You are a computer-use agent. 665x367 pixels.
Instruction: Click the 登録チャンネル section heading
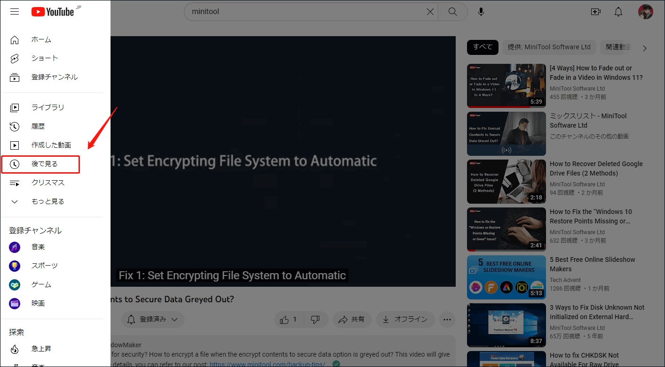click(35, 230)
